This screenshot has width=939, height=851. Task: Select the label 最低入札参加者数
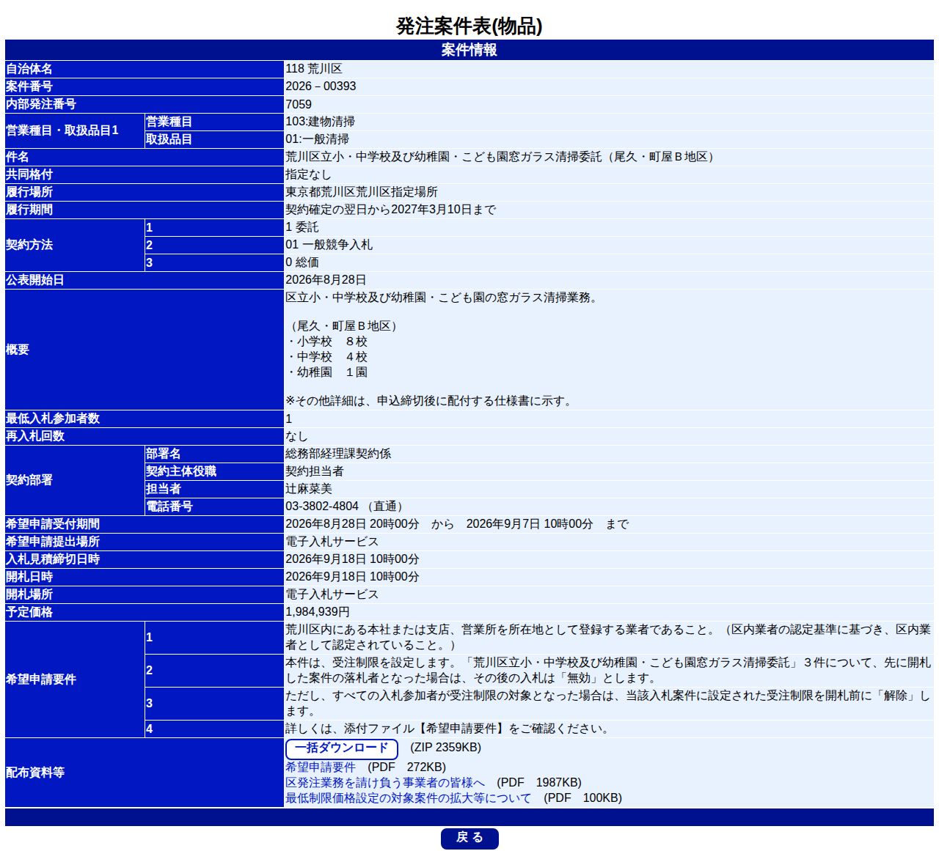tap(53, 419)
